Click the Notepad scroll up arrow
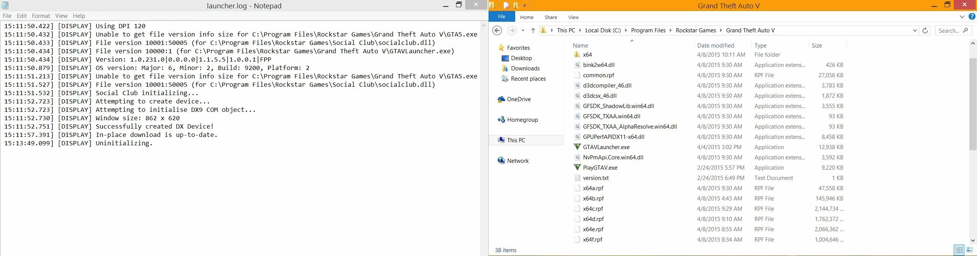Viewport: 977px width, 256px height. click(484, 26)
